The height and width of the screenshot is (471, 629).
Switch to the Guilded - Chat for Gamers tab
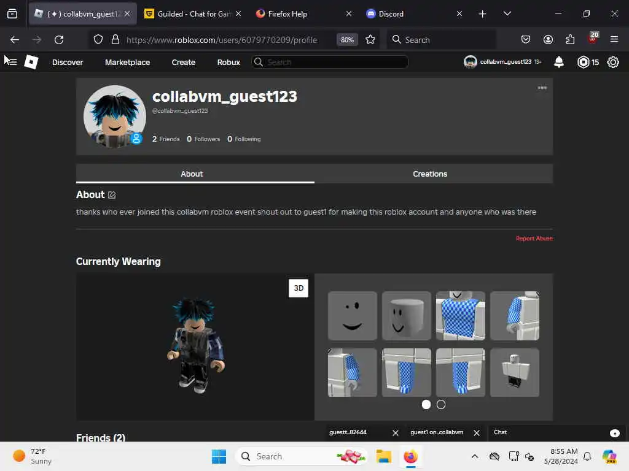193,13
